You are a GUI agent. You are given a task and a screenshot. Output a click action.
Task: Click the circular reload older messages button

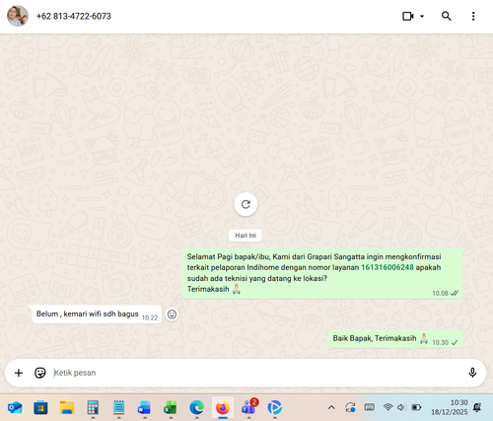point(246,204)
